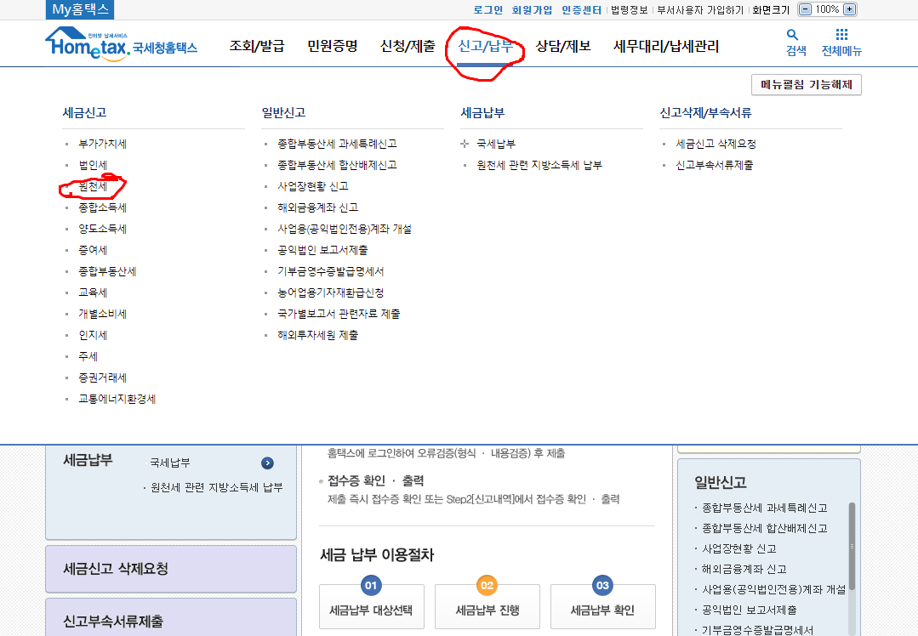The width and height of the screenshot is (918, 636).
Task: Open 해외투자세원 제출 link
Action: 318,335
